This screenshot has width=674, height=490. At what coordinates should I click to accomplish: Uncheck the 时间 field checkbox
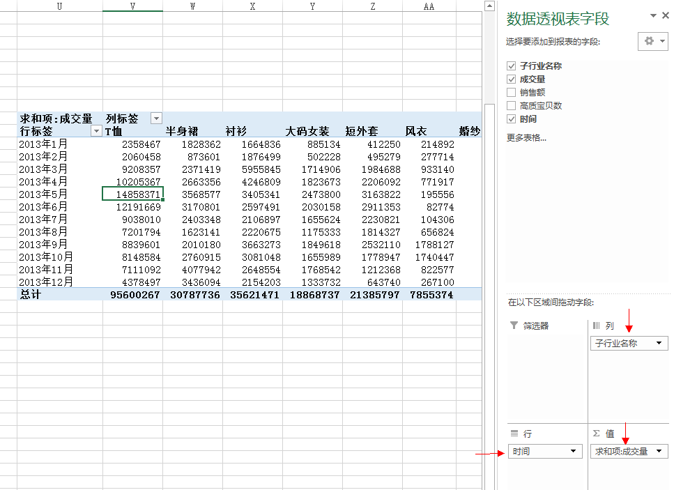tap(511, 119)
